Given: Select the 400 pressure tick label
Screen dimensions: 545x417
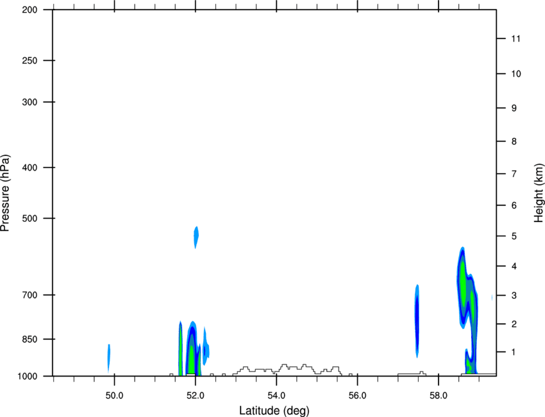Looking at the screenshot, I should (x=29, y=167).
